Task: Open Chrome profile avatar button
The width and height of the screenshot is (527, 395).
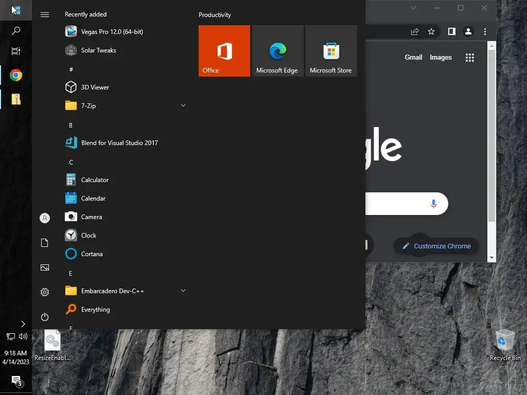Action: (468, 31)
